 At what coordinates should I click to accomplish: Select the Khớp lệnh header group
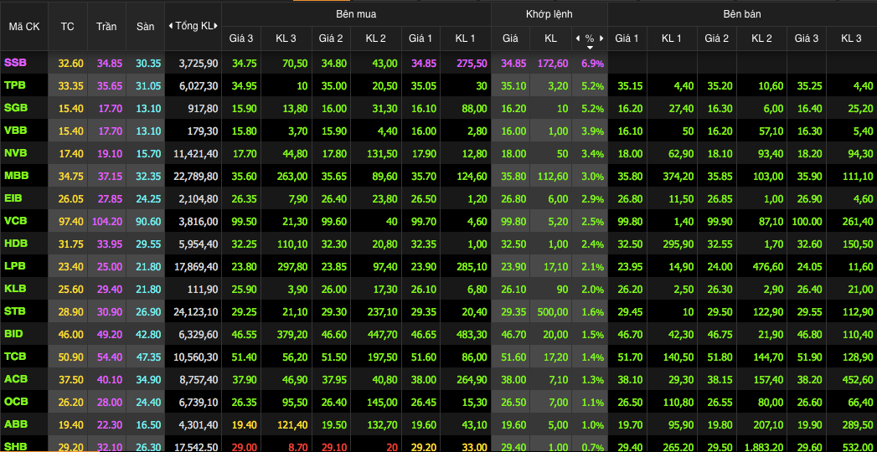[549, 14]
